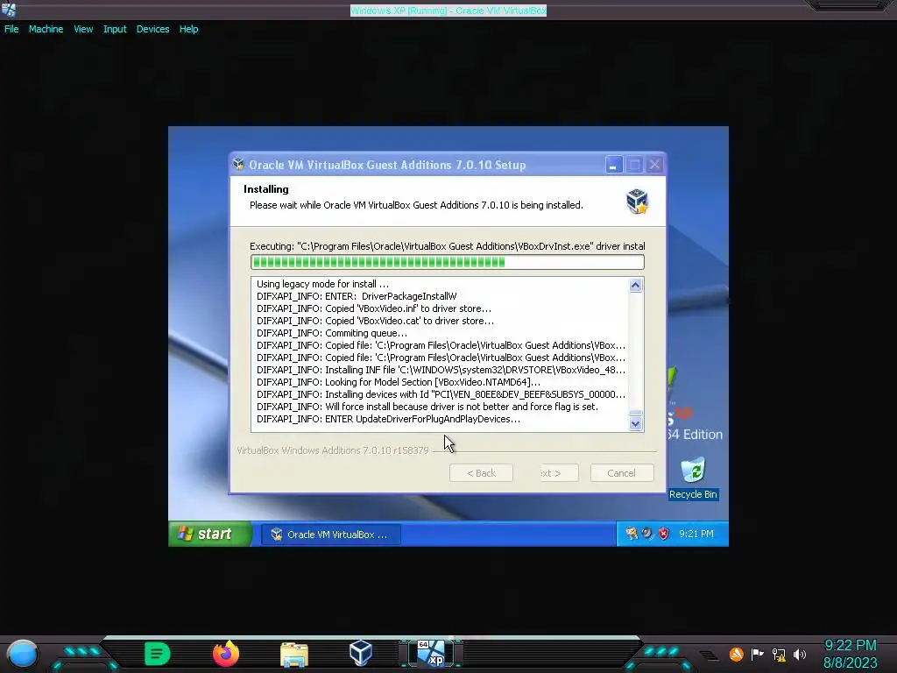Minimize the Guest Additions Setup window

click(614, 165)
